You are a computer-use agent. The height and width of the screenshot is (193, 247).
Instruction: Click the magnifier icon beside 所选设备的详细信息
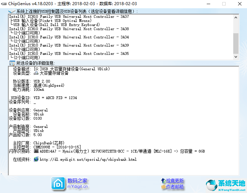pyautogui.click(x=12, y=63)
